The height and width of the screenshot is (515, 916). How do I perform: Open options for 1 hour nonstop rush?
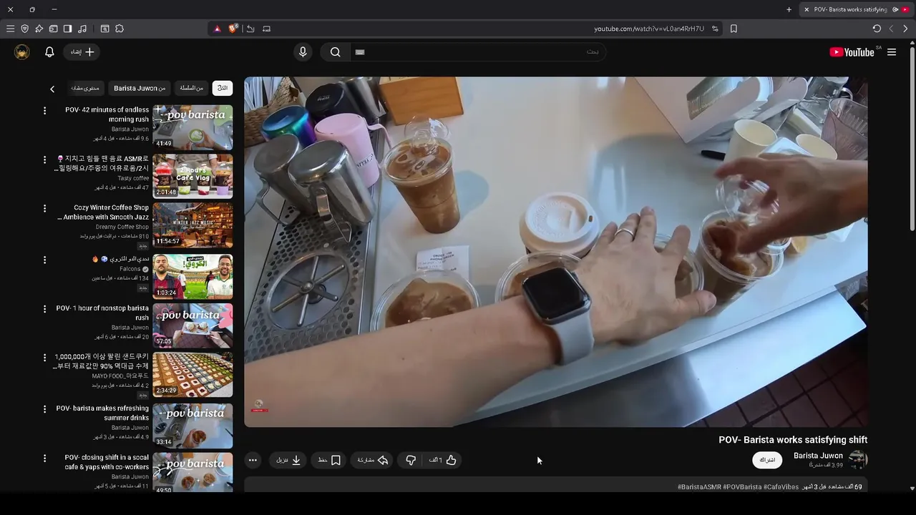point(44,310)
